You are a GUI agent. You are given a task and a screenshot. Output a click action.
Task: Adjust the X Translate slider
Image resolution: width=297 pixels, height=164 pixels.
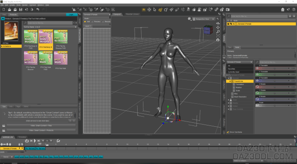(274, 68)
